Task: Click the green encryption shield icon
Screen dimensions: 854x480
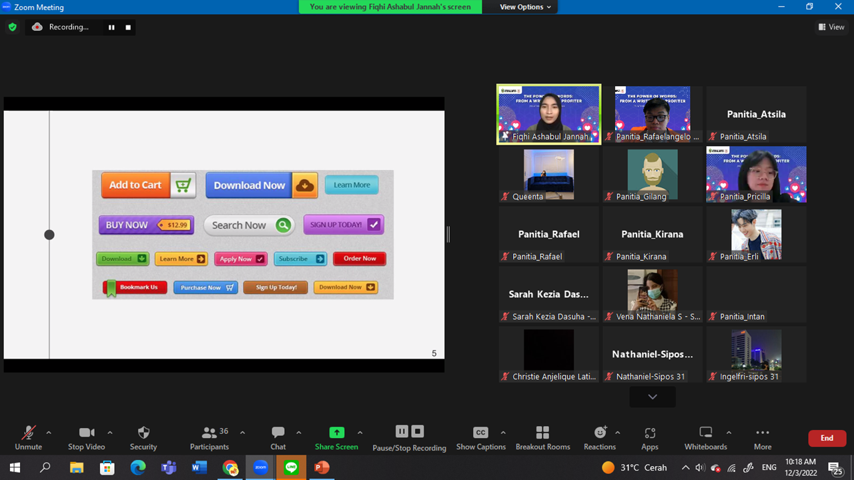Action: pyautogui.click(x=12, y=27)
